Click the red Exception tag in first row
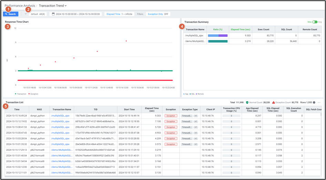Screen dimensions: 326x180 pyautogui.click(x=171, y=116)
